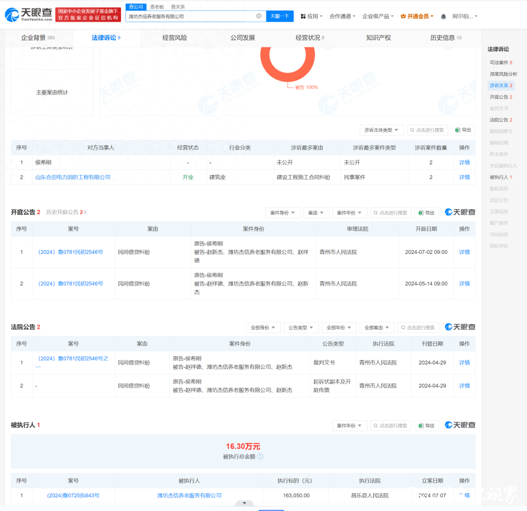Click the help question mark beside 被执行总金额
The width and height of the screenshot is (527, 511).
click(x=260, y=456)
